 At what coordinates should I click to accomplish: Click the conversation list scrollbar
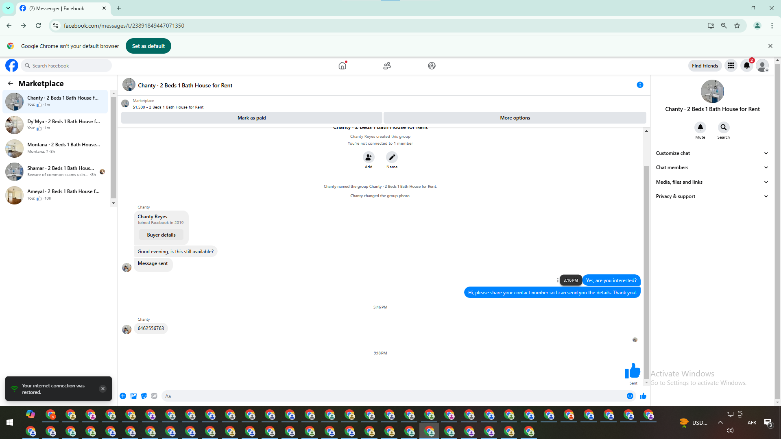coord(113,148)
